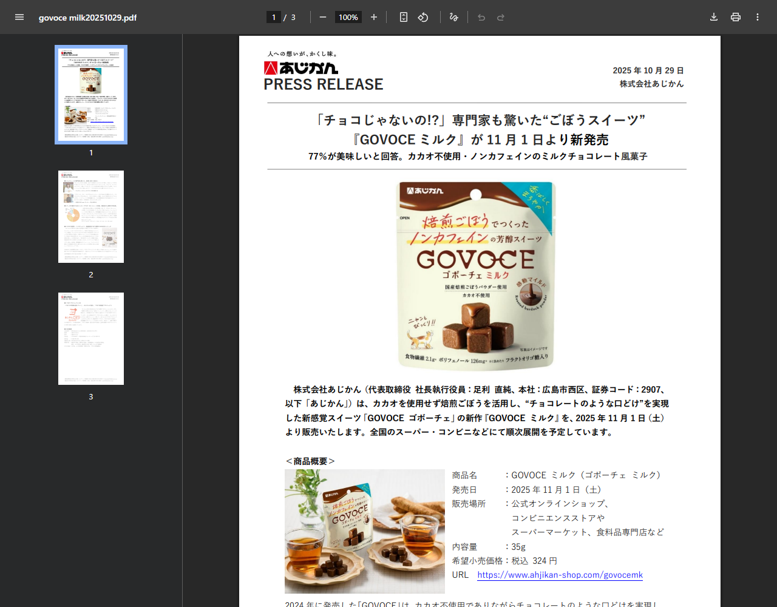The width and height of the screenshot is (777, 607).
Task: Select the draw annotation tool
Action: coord(453,17)
